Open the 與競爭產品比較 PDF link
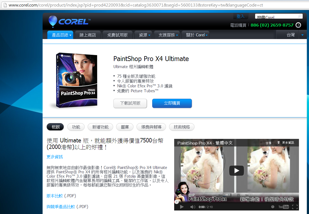The width and height of the screenshot is (309, 214). (61, 207)
